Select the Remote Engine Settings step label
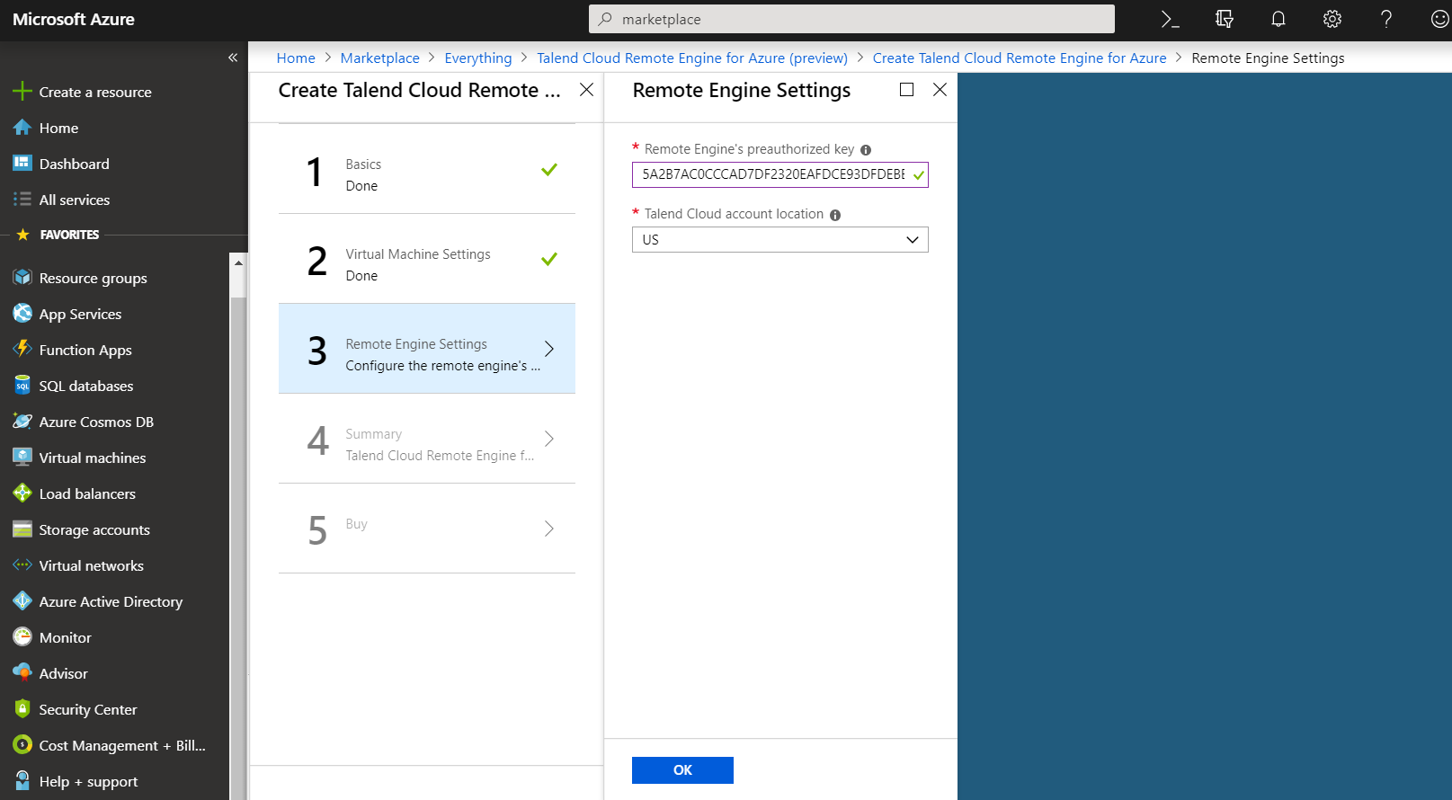Image resolution: width=1452 pixels, height=800 pixels. pyautogui.click(x=416, y=344)
